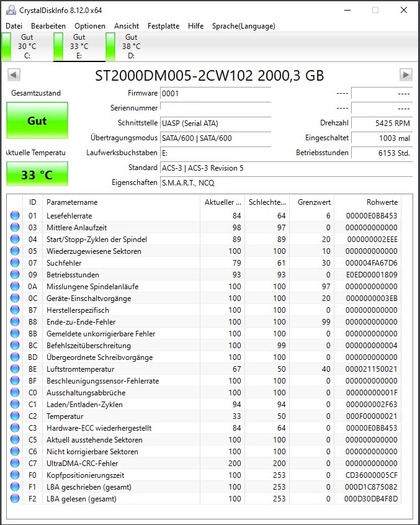Click status orb of Wiederzugewiesene Sektoren row
The image size is (420, 525).
(x=15, y=251)
